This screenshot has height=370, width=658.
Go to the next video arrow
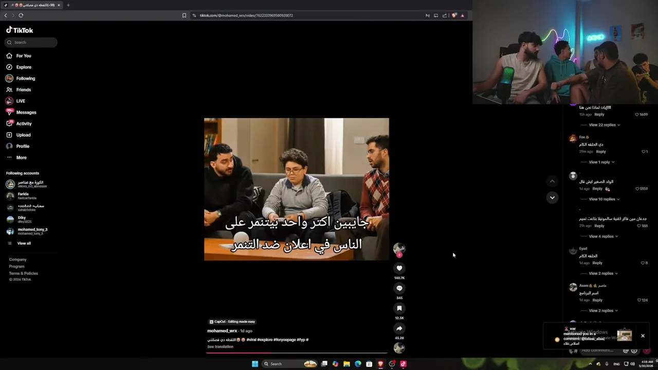[552, 197]
